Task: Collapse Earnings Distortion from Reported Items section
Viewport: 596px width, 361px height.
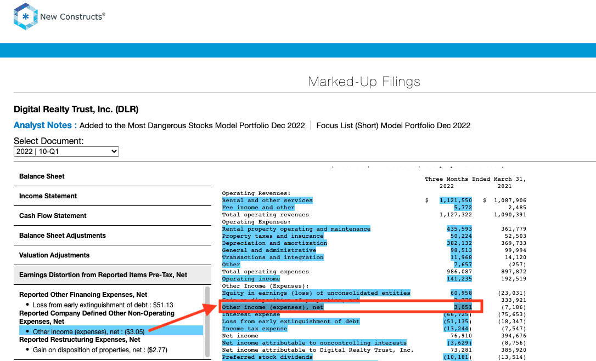Action: pos(113,275)
